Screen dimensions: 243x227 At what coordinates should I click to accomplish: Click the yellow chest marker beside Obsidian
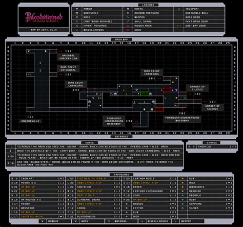click(183, 191)
